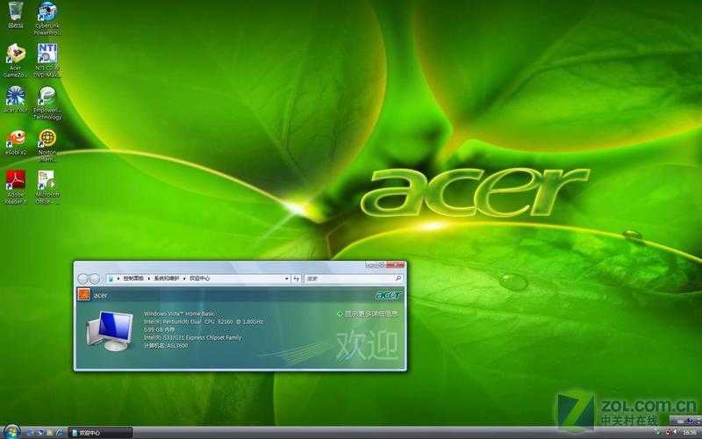Open the NTI CD & DVD-Maker shortcut
The width and height of the screenshot is (702, 439).
(47, 61)
